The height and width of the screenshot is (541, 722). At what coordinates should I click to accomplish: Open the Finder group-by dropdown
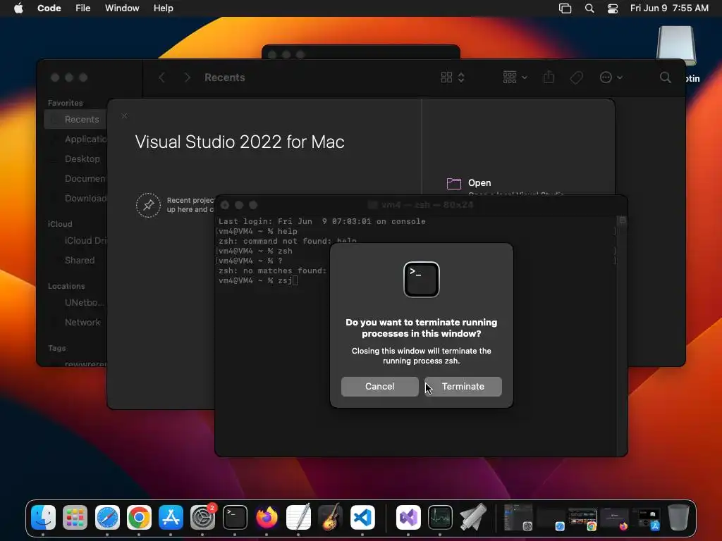515,77
